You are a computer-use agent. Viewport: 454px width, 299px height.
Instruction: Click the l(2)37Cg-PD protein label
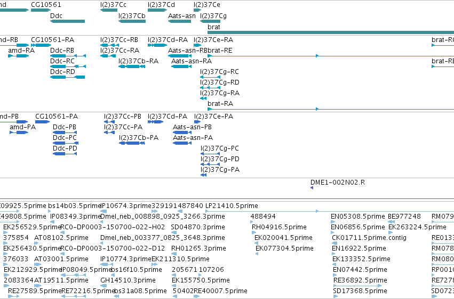[220, 159]
